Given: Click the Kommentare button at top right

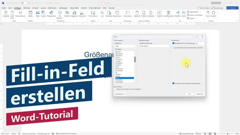Looking at the screenshot, I should (203, 8).
